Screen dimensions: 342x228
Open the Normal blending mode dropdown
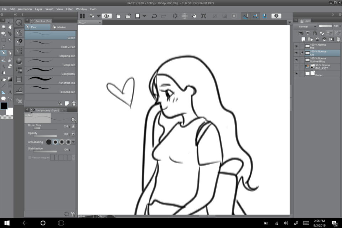click(x=308, y=26)
